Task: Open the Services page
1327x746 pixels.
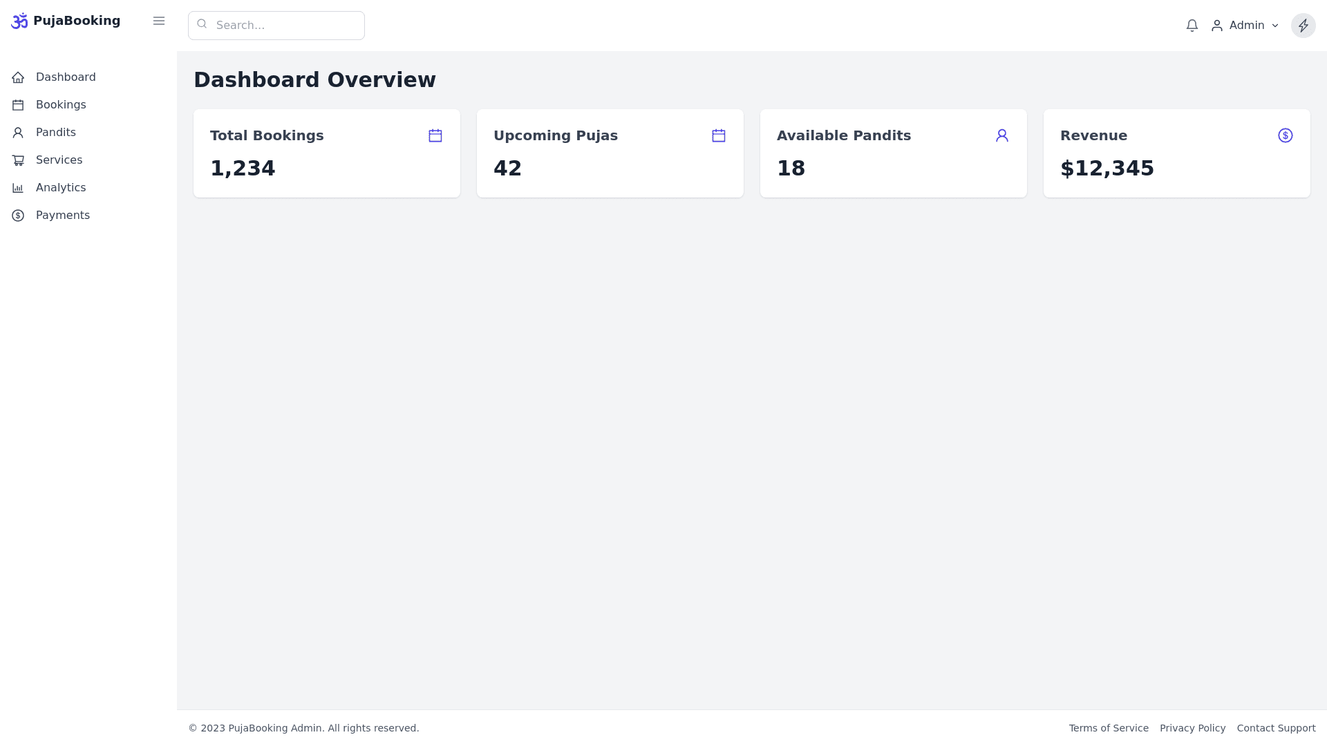Action: coord(59,160)
